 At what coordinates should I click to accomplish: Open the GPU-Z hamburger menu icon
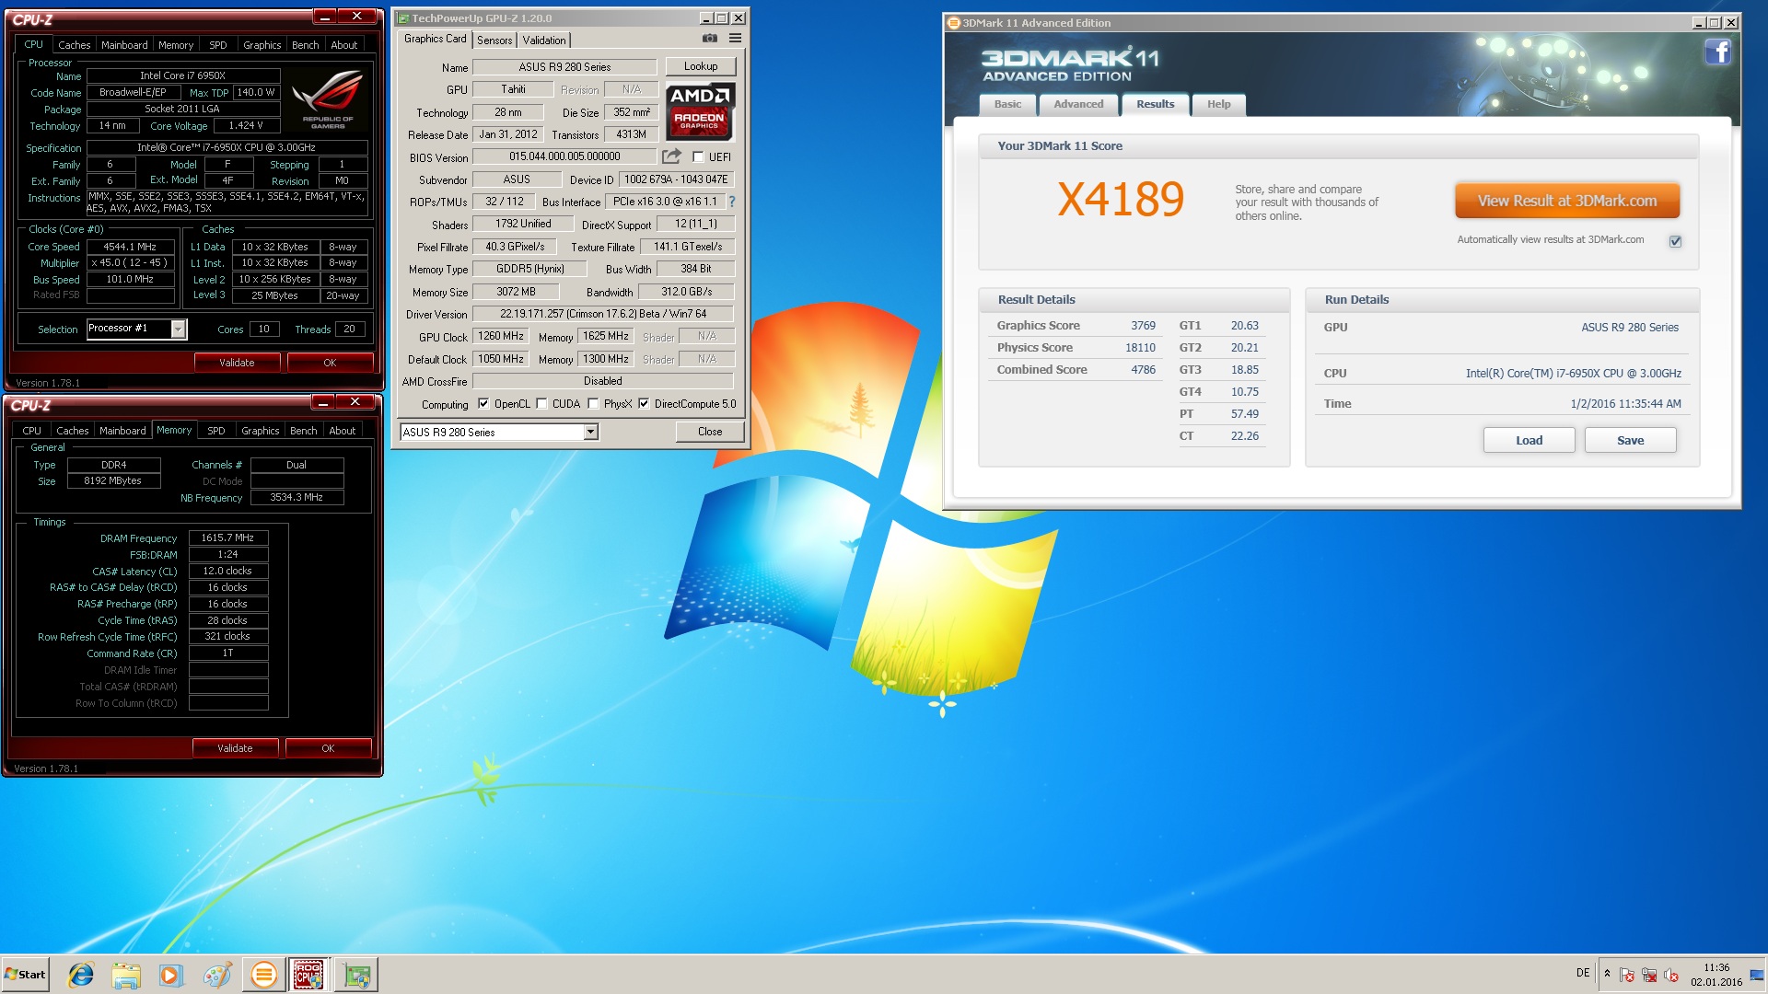[735, 39]
